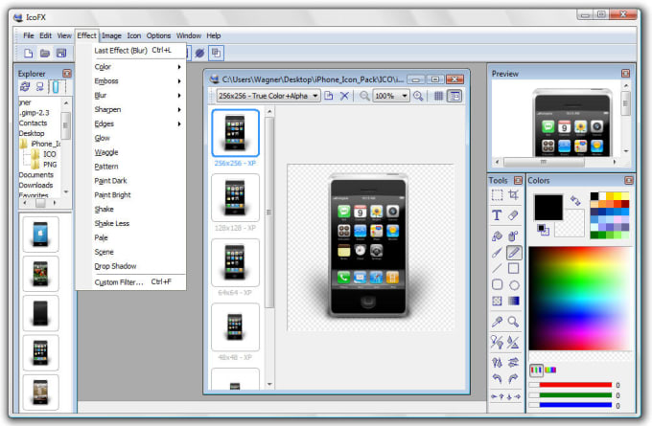Open the Image menu
The height and width of the screenshot is (426, 652).
pyautogui.click(x=111, y=35)
